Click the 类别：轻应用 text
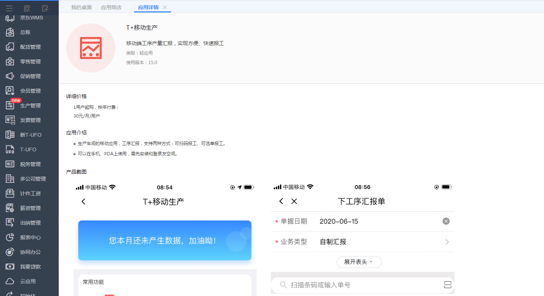 coord(139,53)
